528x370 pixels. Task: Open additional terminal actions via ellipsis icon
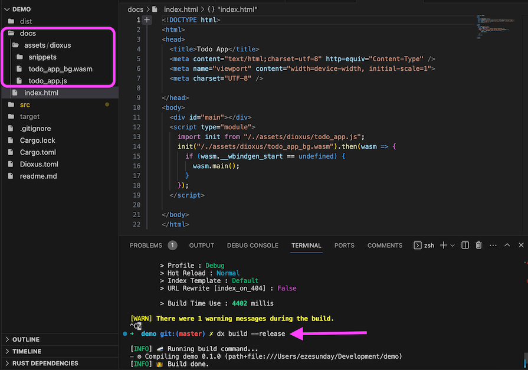pyautogui.click(x=493, y=245)
